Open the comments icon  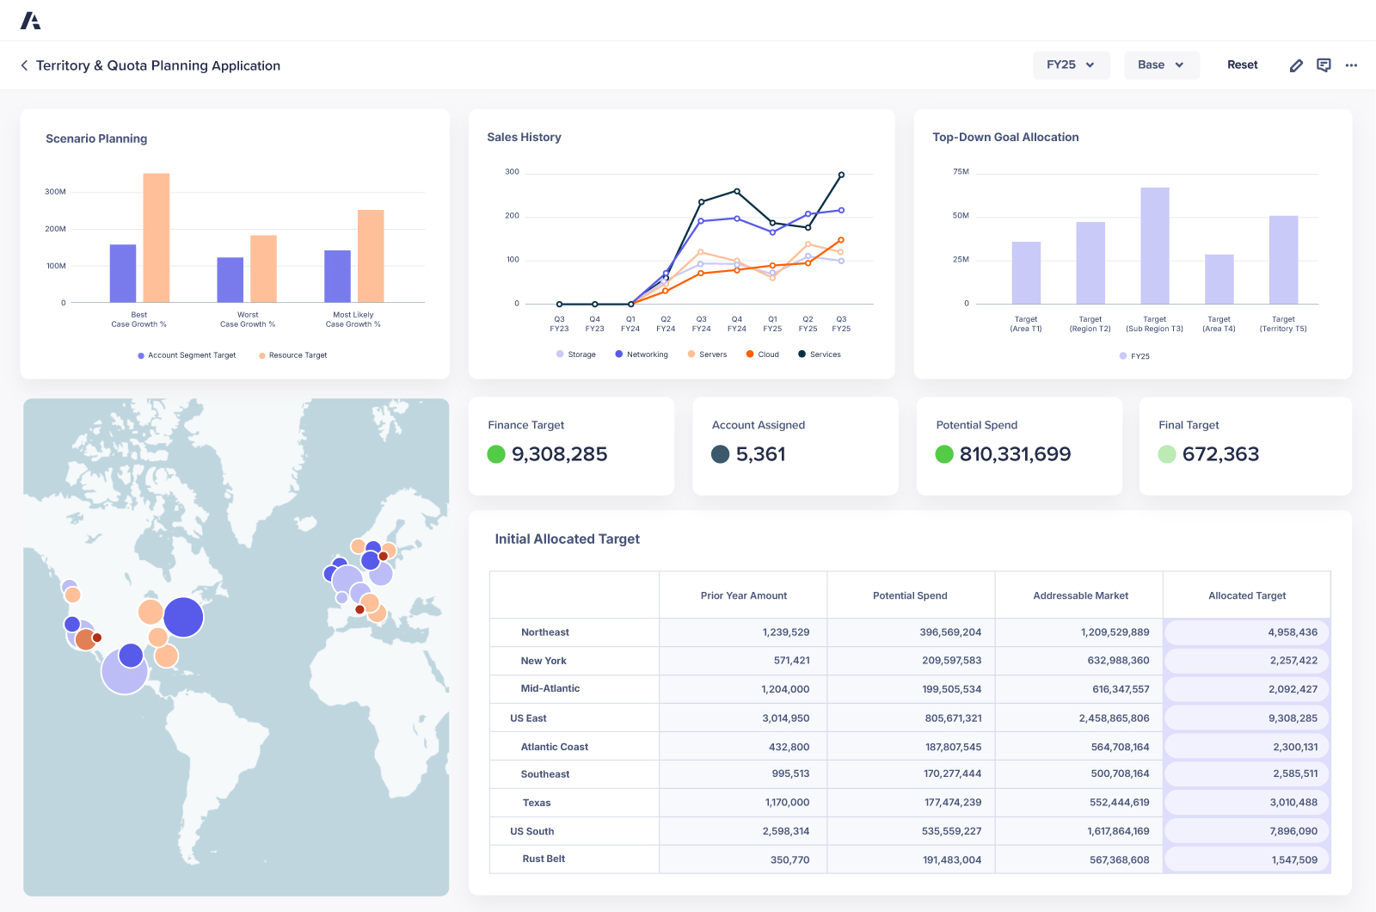click(x=1324, y=65)
